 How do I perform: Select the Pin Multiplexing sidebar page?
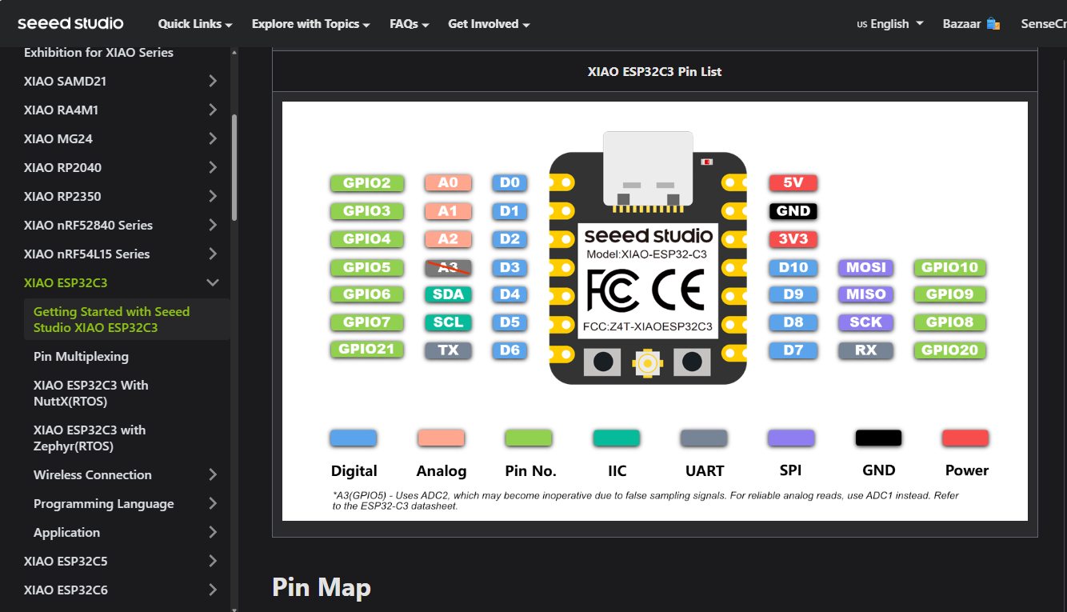[x=82, y=356]
